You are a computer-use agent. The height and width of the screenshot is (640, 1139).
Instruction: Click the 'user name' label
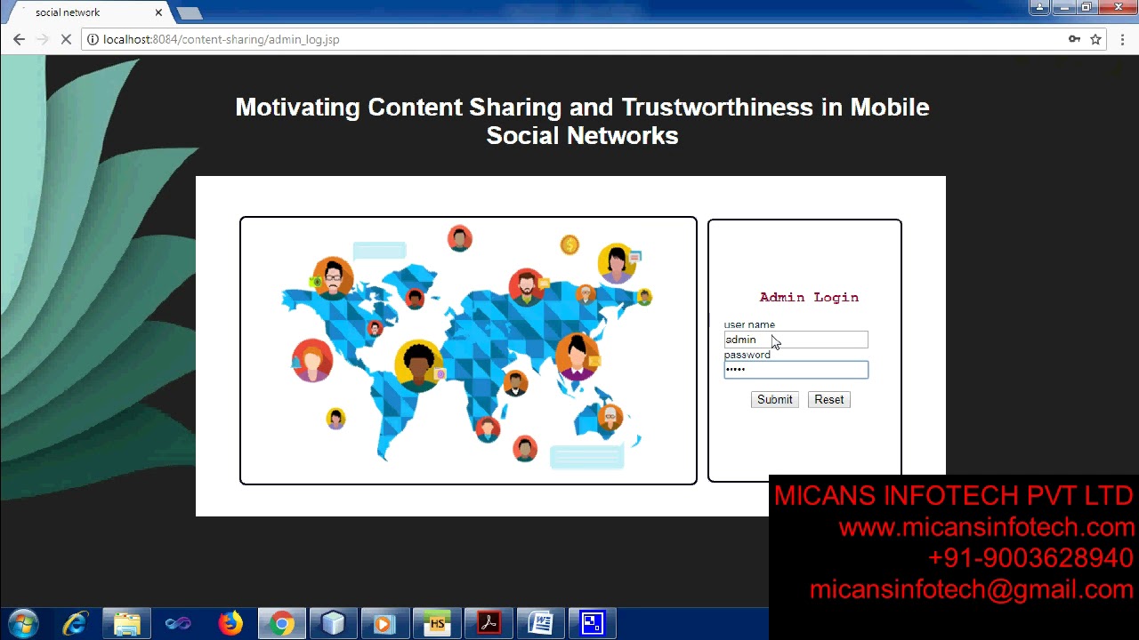[749, 324]
